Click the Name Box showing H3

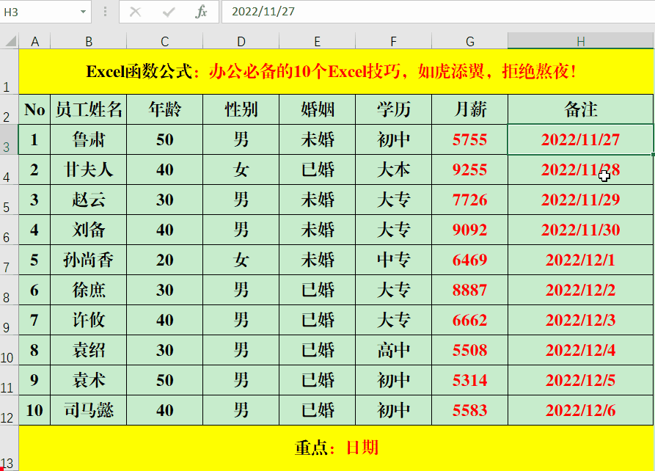pos(37,12)
